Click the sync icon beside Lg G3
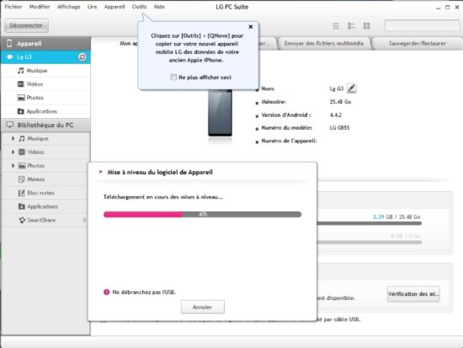The image size is (463, 348). [x=82, y=57]
